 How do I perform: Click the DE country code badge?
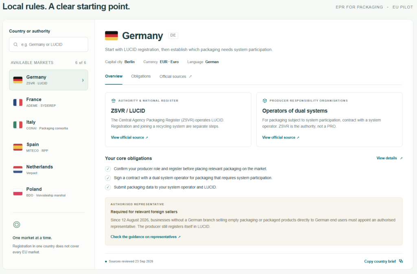point(173,35)
